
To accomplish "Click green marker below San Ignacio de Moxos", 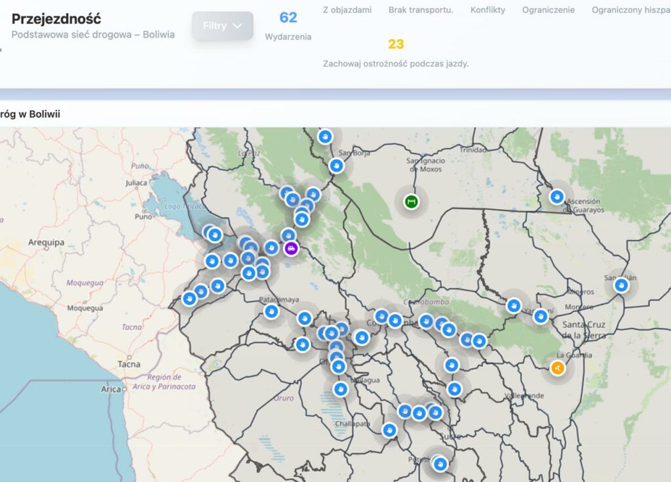I will click(412, 201).
